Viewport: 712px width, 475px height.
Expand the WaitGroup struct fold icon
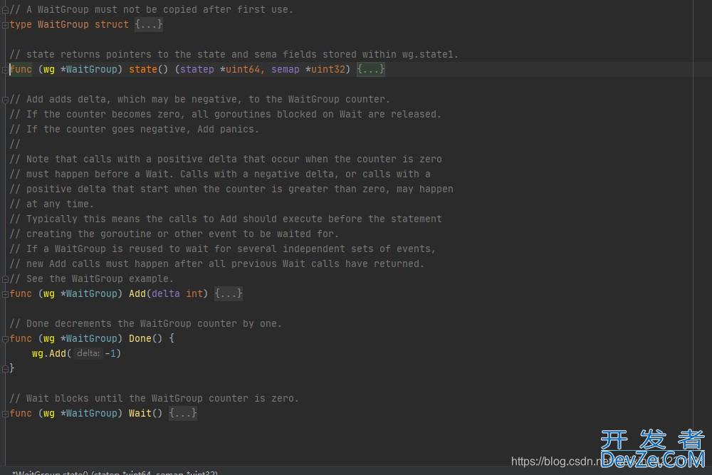[6, 25]
